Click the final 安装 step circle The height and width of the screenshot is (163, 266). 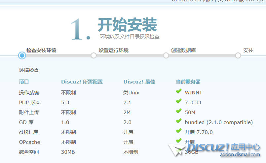point(238,55)
